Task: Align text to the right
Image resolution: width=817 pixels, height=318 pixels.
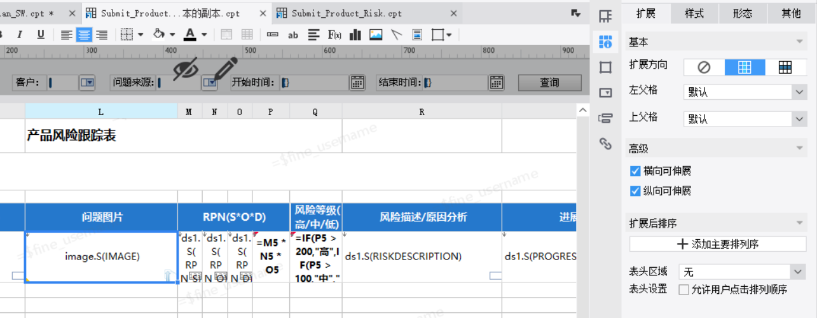Action: (101, 35)
